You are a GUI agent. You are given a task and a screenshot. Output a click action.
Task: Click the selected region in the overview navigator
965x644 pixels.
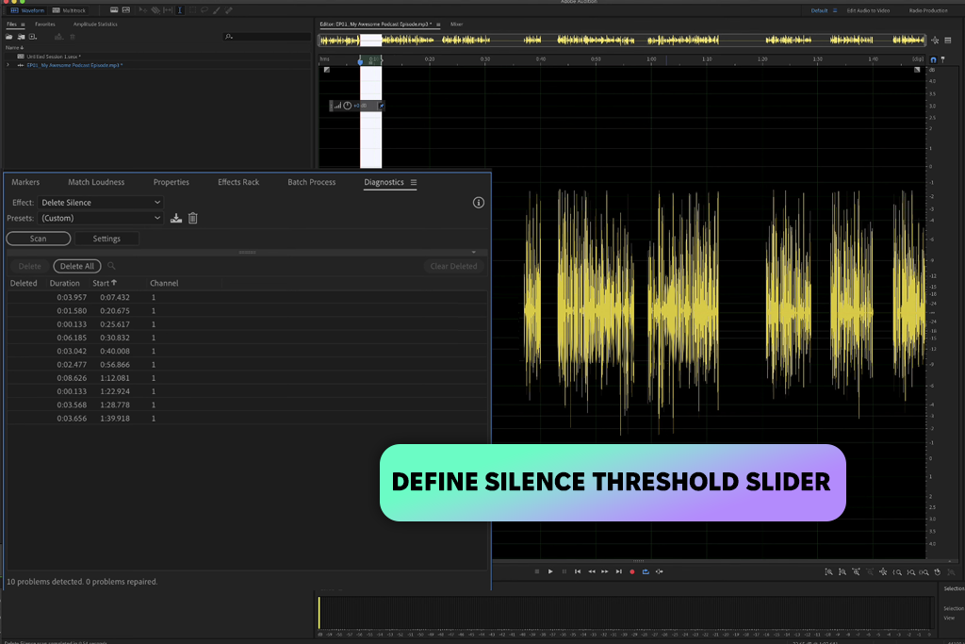click(370, 40)
